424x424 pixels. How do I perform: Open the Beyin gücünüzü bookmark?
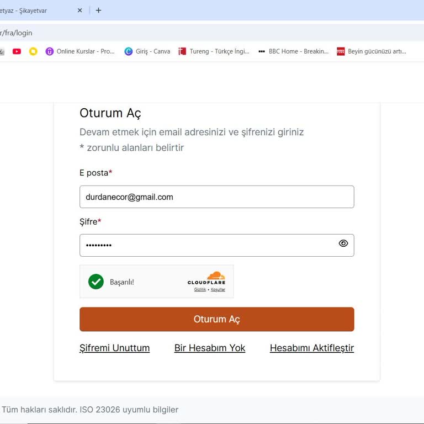point(372,51)
